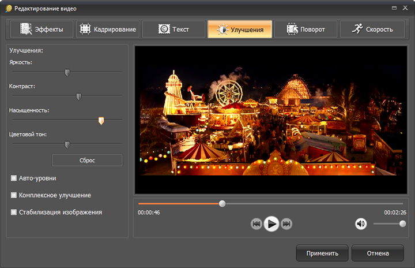Viewport: 415px width, 268px height.
Task: Open the Текст tab
Action: [x=173, y=29]
